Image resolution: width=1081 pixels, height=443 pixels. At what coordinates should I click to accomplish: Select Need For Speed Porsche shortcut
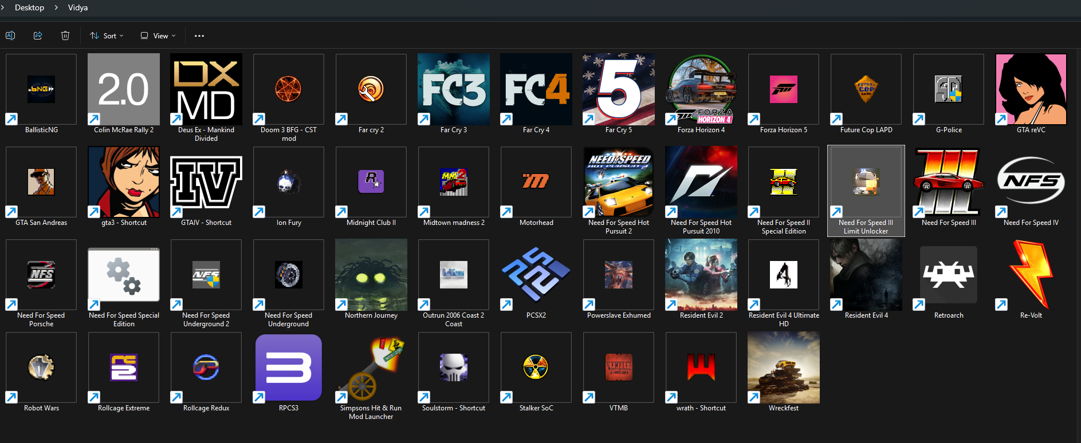[x=41, y=275]
